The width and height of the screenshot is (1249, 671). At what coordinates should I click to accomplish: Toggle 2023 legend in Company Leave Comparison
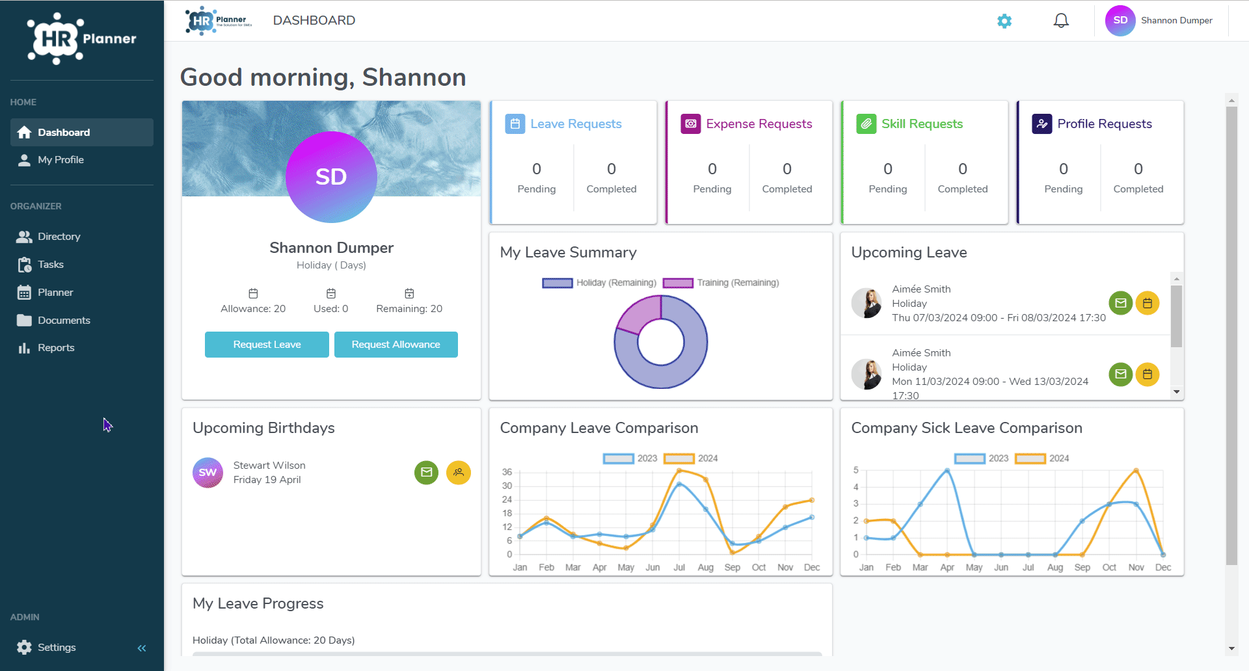click(x=630, y=458)
